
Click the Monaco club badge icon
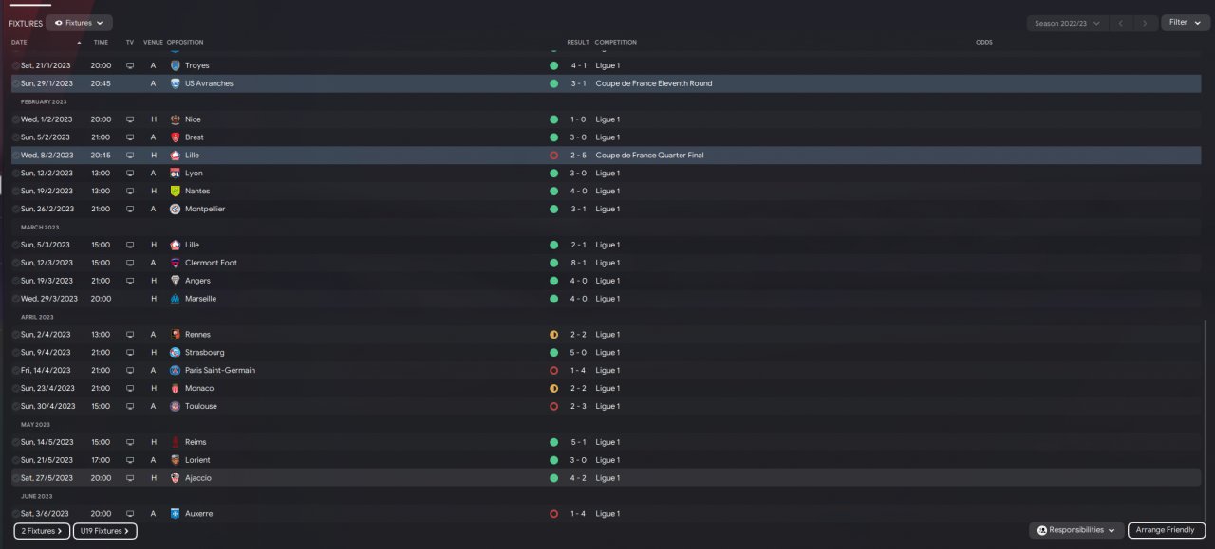point(175,388)
